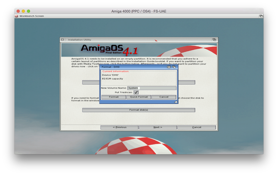Go to the Previous installer page

(x=120, y=127)
